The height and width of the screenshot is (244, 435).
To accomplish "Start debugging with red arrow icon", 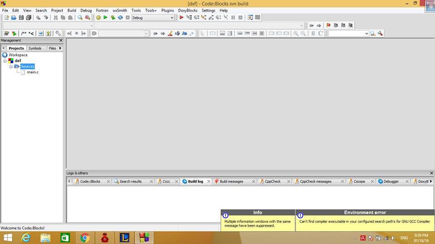I will pyautogui.click(x=181, y=18).
